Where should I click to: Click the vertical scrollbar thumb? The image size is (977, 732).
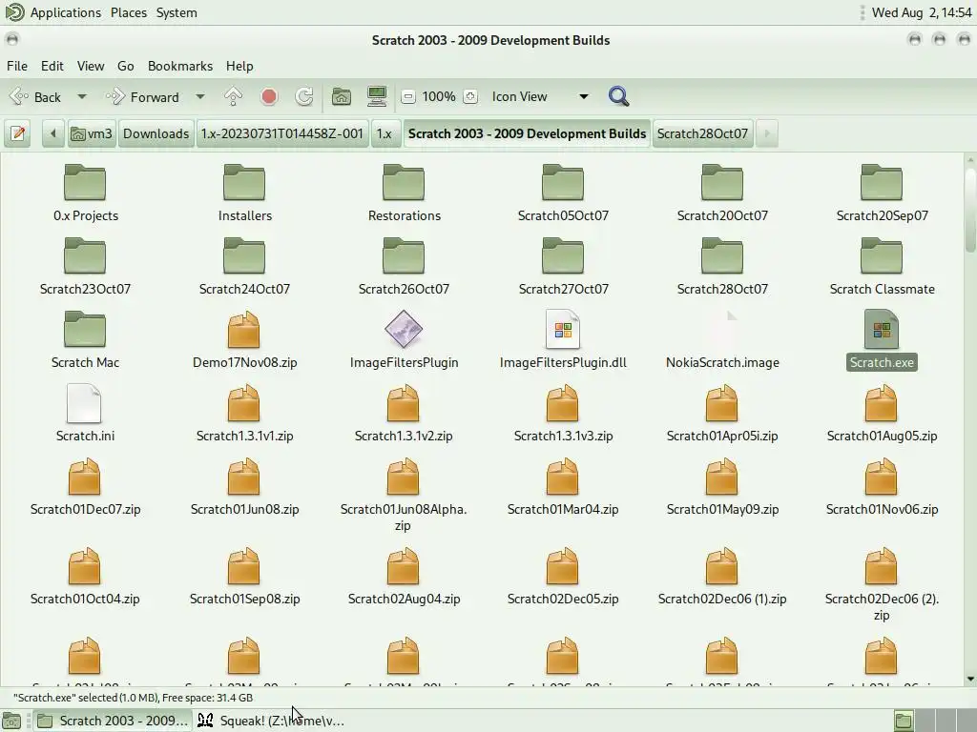[x=970, y=210]
